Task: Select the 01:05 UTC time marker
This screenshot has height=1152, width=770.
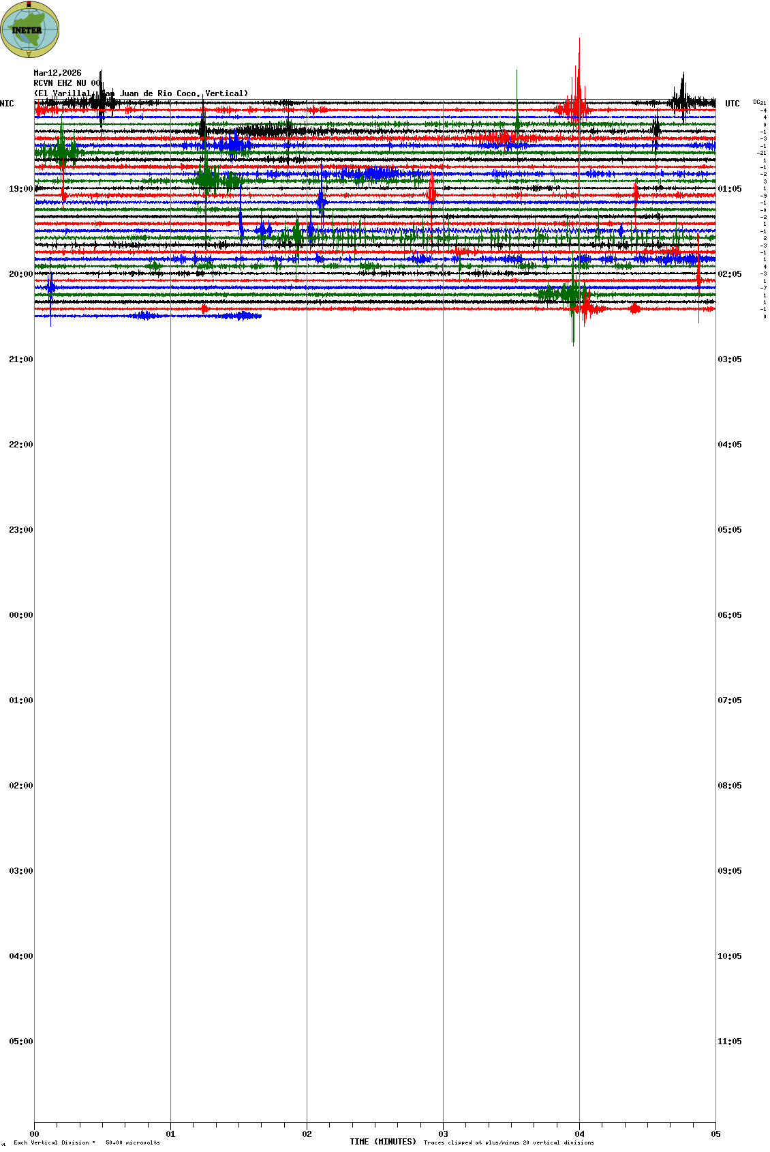Action: [x=729, y=189]
